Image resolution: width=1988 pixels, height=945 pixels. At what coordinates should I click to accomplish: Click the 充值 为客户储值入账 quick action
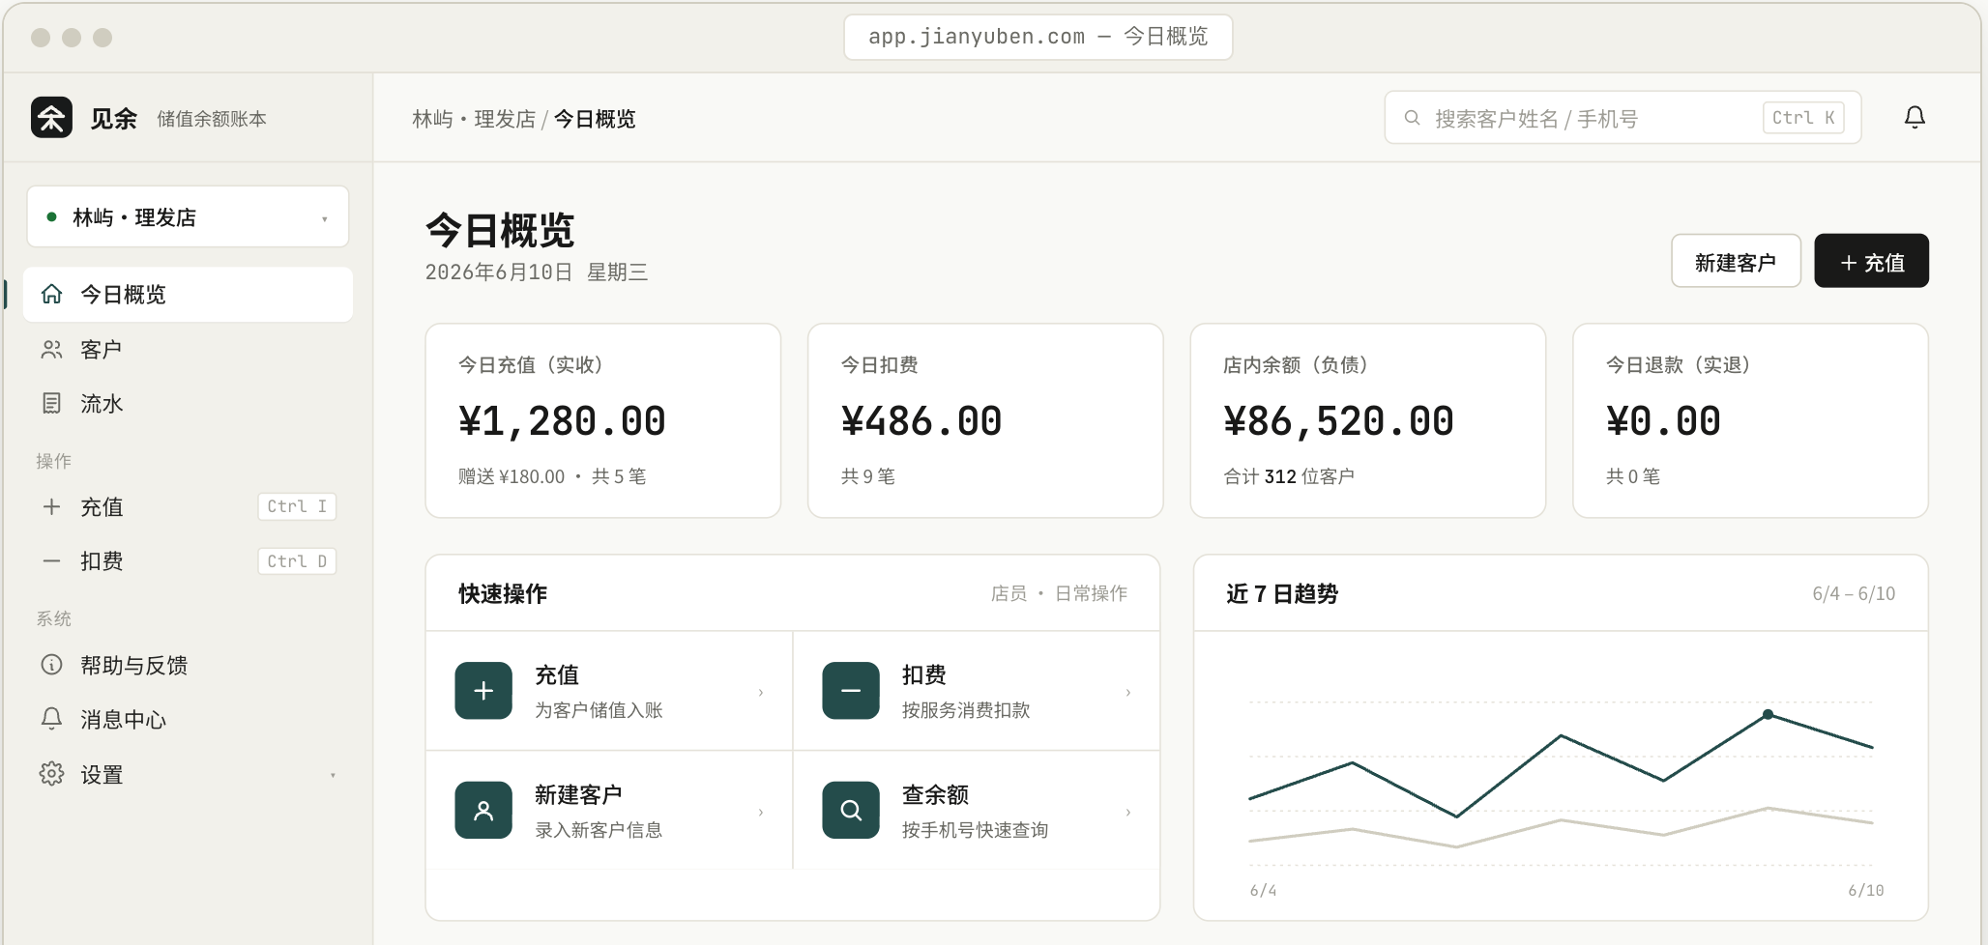tap(609, 691)
